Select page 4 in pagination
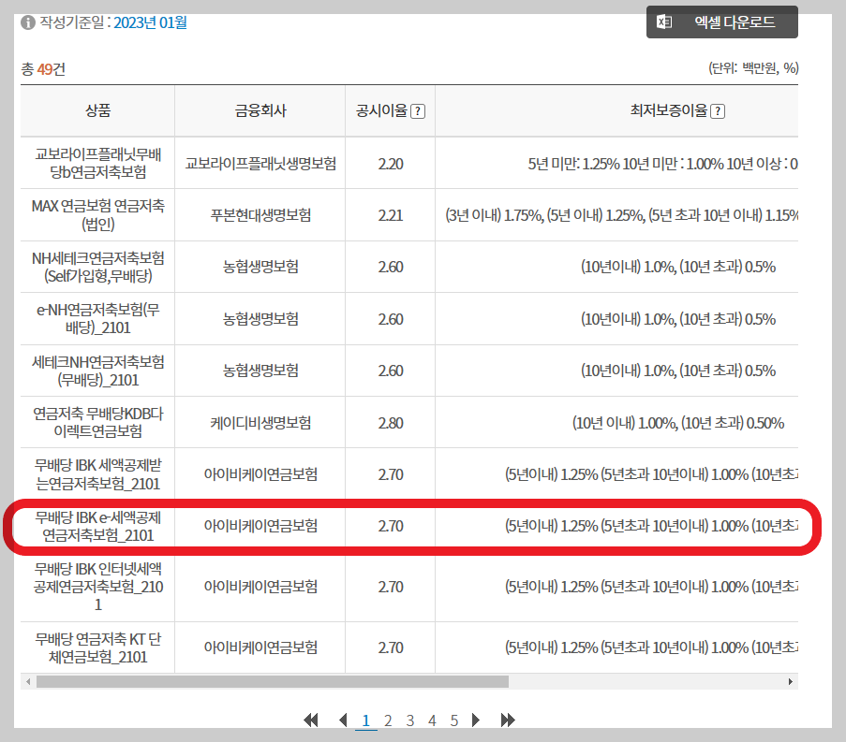The width and height of the screenshot is (846, 742). 432,720
